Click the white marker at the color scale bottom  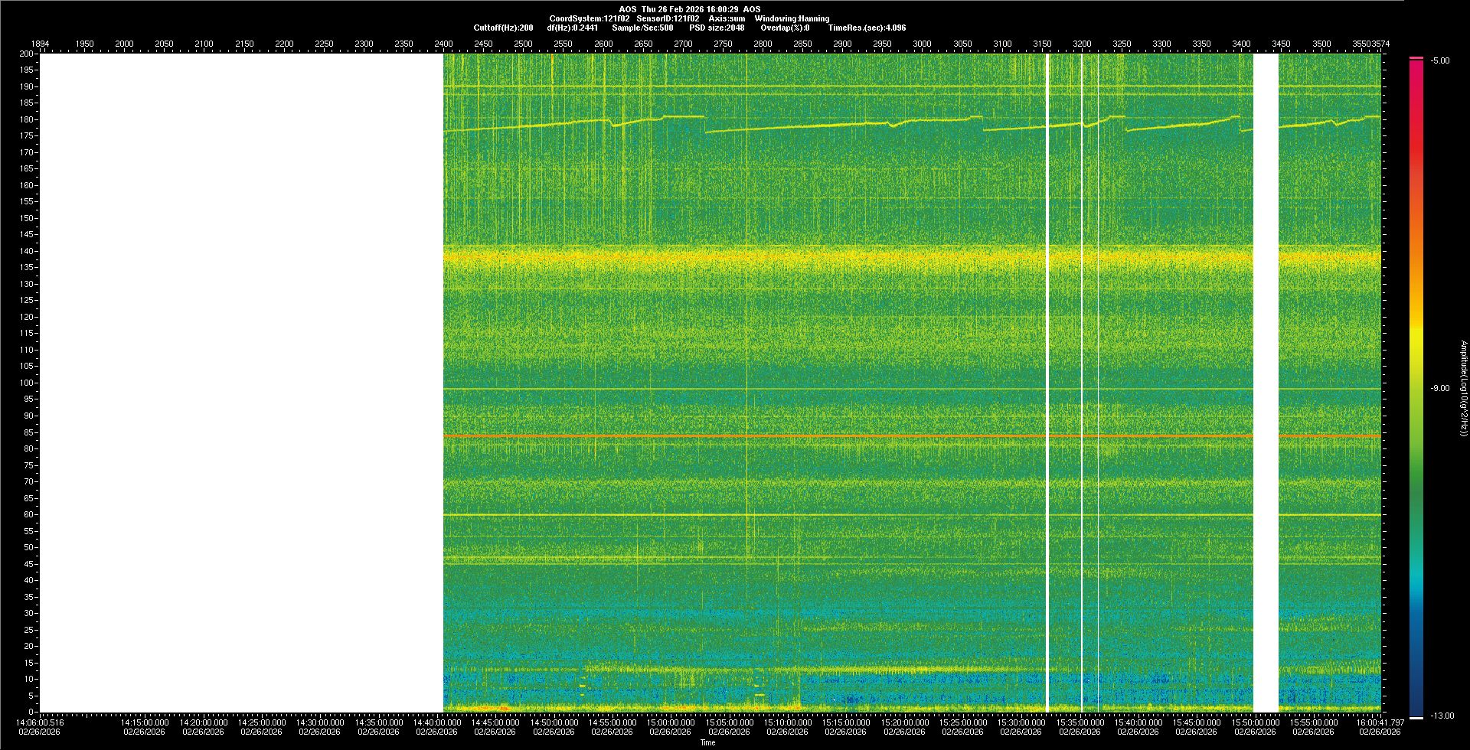1416,717
